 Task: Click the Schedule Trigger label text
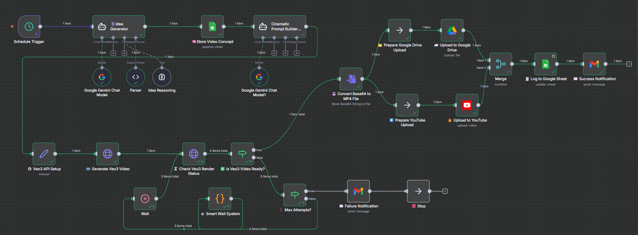(x=29, y=42)
